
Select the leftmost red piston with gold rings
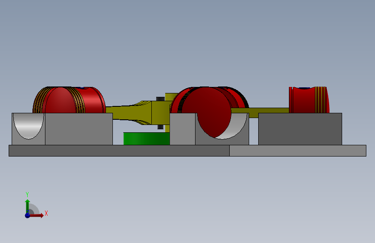[69, 100]
